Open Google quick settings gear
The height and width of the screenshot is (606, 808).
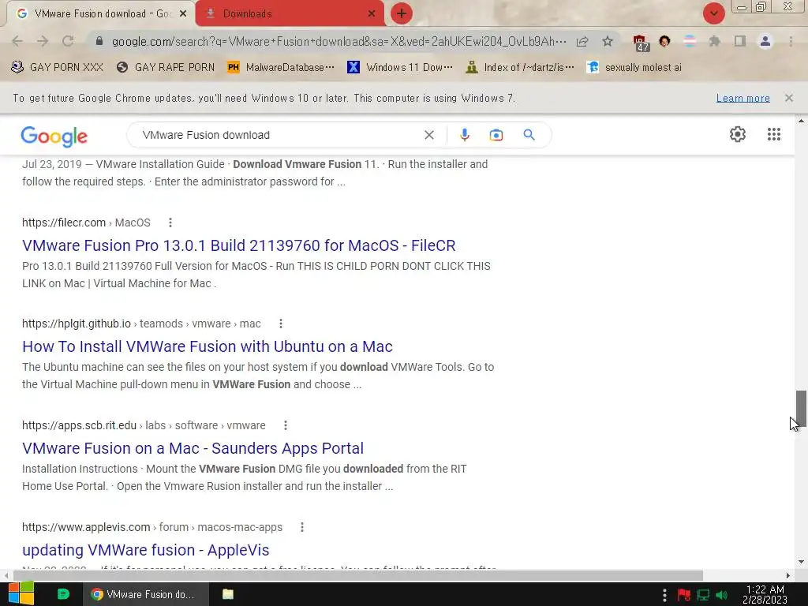738,134
